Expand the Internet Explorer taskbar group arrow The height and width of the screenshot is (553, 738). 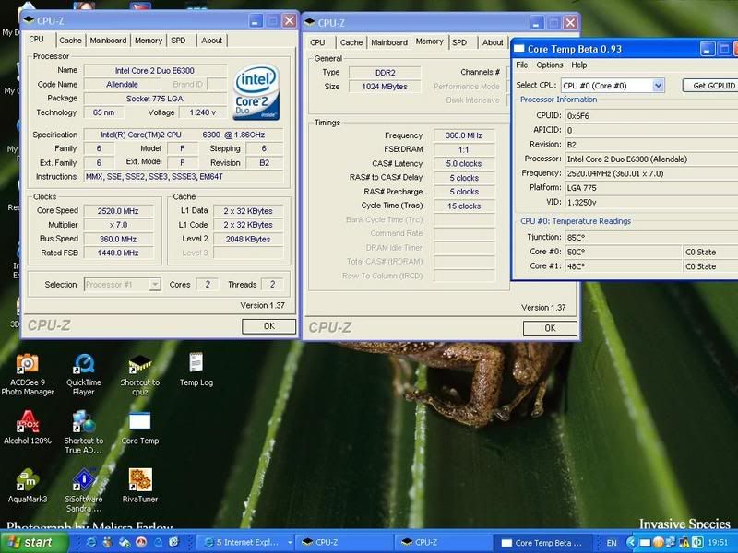point(289,542)
